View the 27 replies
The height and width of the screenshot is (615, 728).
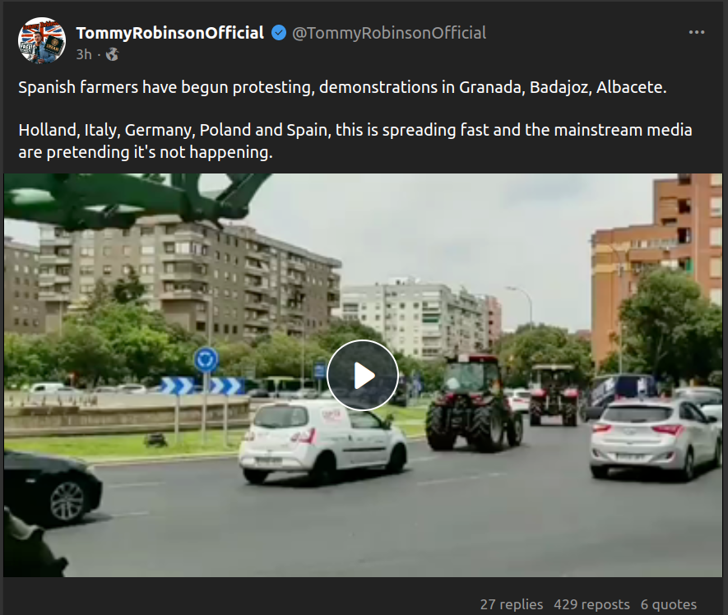(511, 603)
